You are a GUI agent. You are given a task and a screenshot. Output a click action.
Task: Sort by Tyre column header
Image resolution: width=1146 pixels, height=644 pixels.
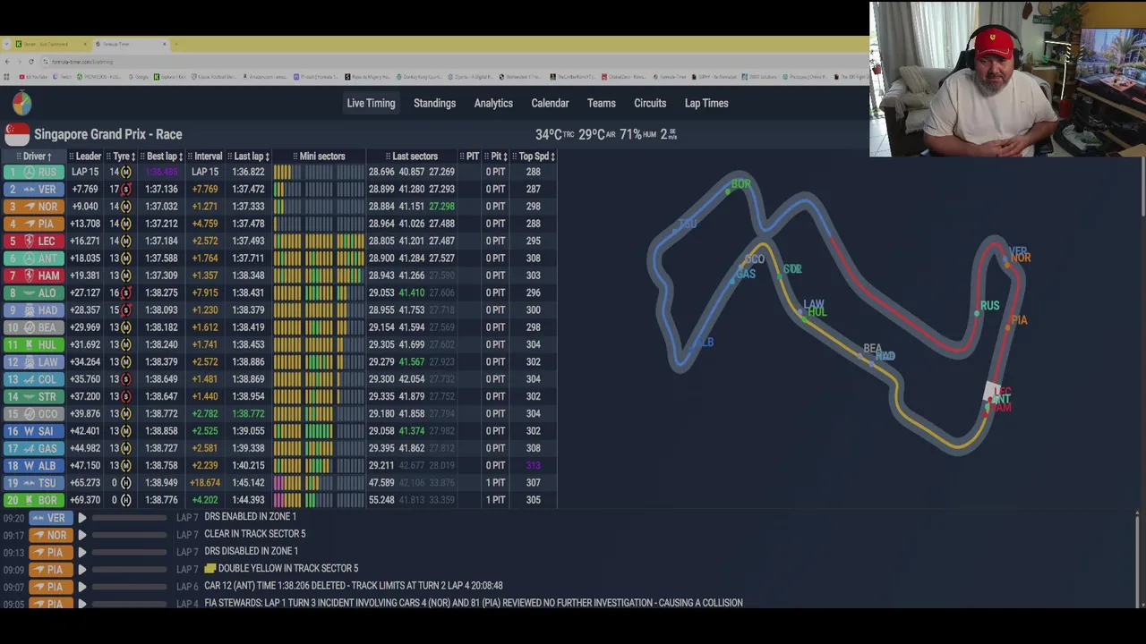pyautogui.click(x=122, y=157)
